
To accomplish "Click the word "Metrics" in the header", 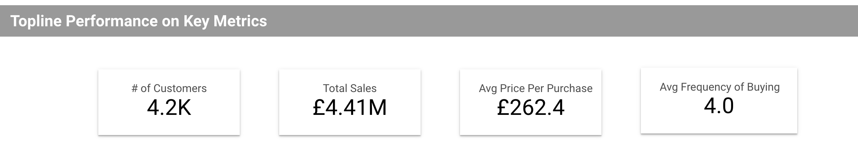I will 240,21.
